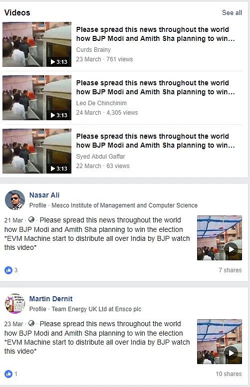Open Nasar Ali's profile picture
This screenshot has width=250, height=387.
pyautogui.click(x=15, y=200)
